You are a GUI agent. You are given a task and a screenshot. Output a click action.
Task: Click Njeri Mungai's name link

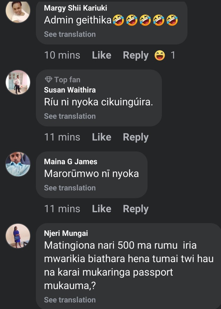tap(66, 233)
